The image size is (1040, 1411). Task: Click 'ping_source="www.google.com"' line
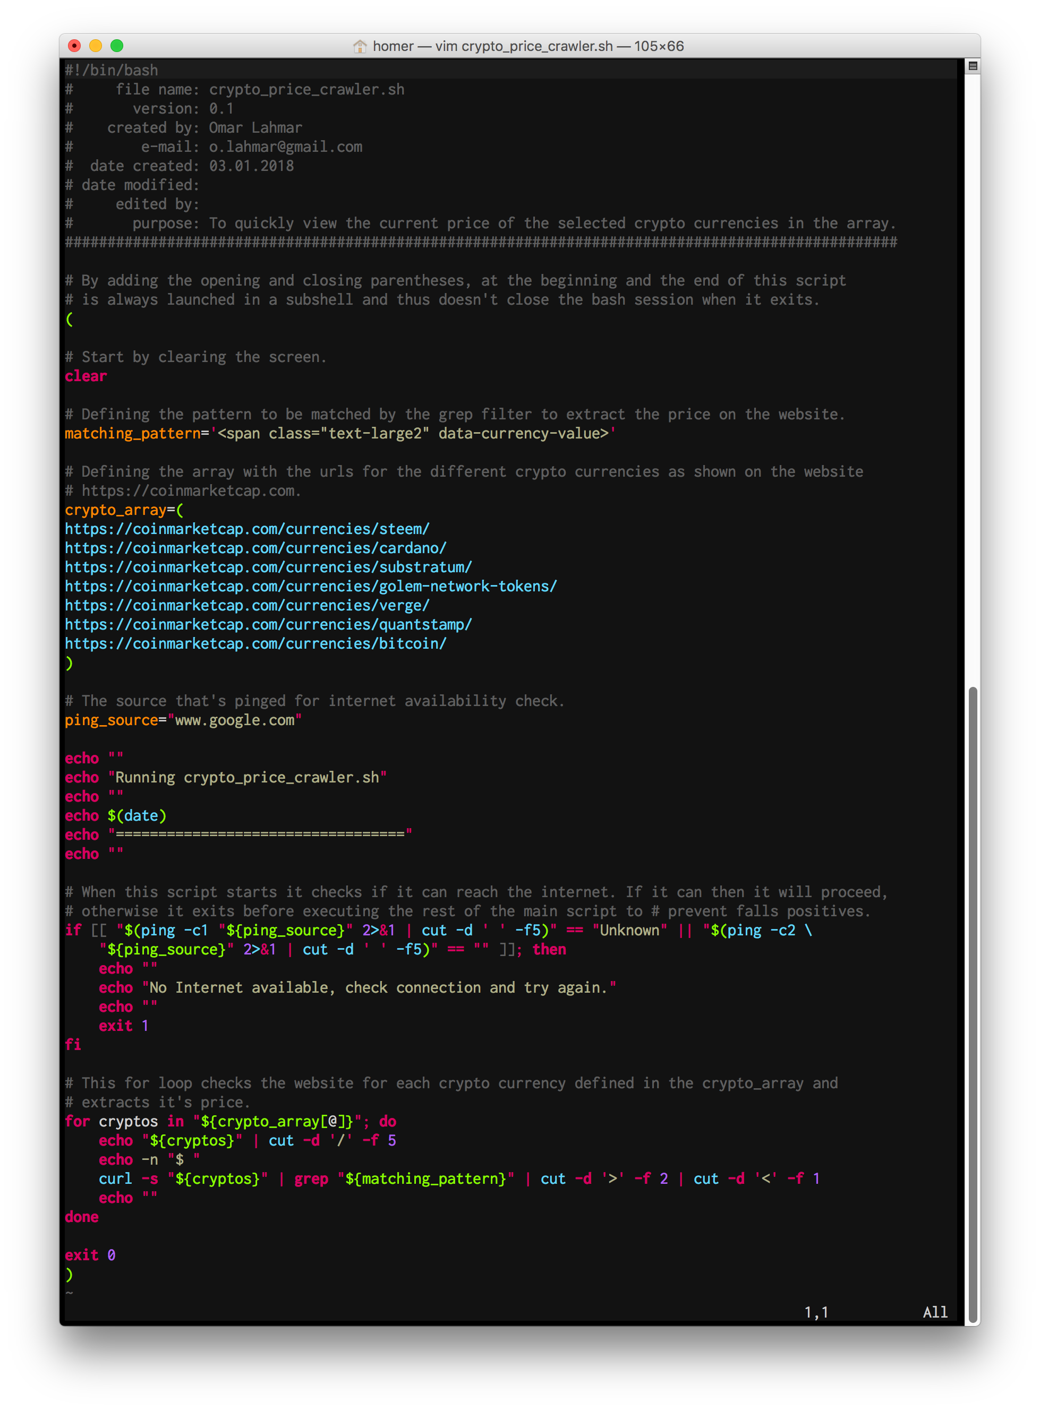(x=183, y=720)
